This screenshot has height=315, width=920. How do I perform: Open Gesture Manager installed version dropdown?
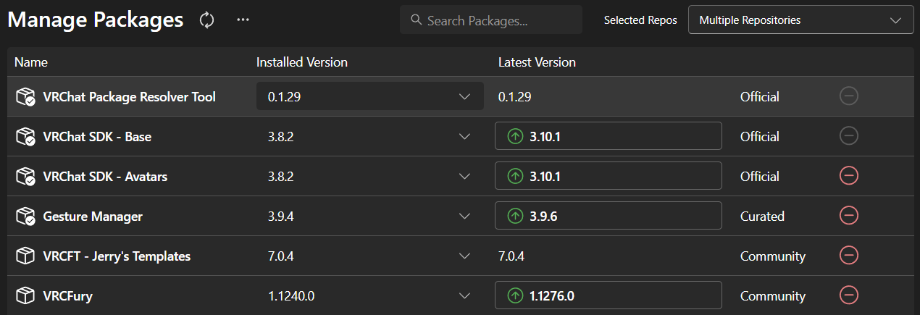(464, 216)
